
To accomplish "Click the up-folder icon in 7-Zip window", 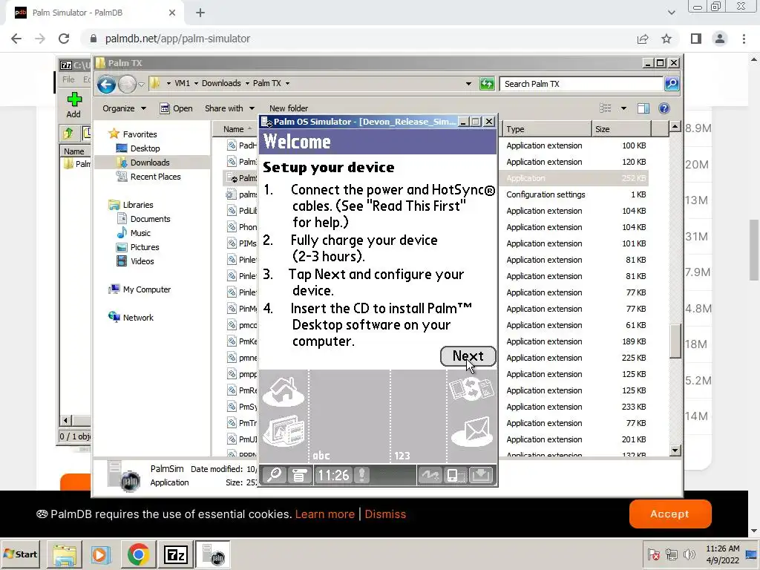I will click(x=68, y=132).
